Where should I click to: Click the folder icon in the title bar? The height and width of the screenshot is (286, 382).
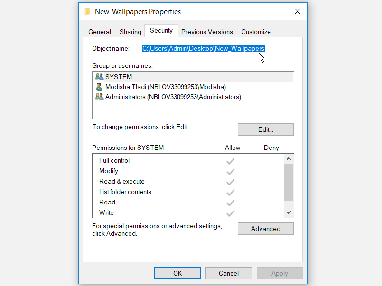[x=87, y=11]
